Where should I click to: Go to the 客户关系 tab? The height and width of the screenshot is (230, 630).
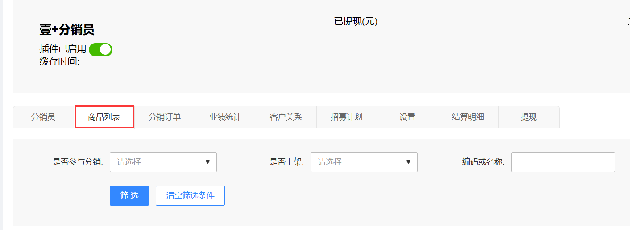(x=286, y=117)
